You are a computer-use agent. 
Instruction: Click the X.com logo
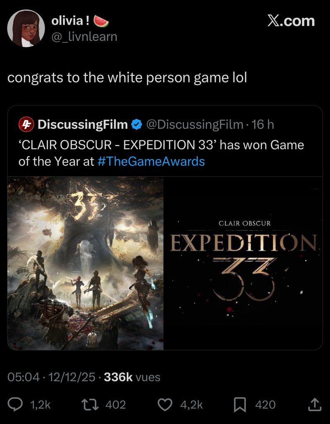(x=291, y=21)
